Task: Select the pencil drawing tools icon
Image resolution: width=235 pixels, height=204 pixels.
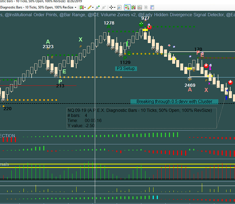Action: tap(90, 7)
